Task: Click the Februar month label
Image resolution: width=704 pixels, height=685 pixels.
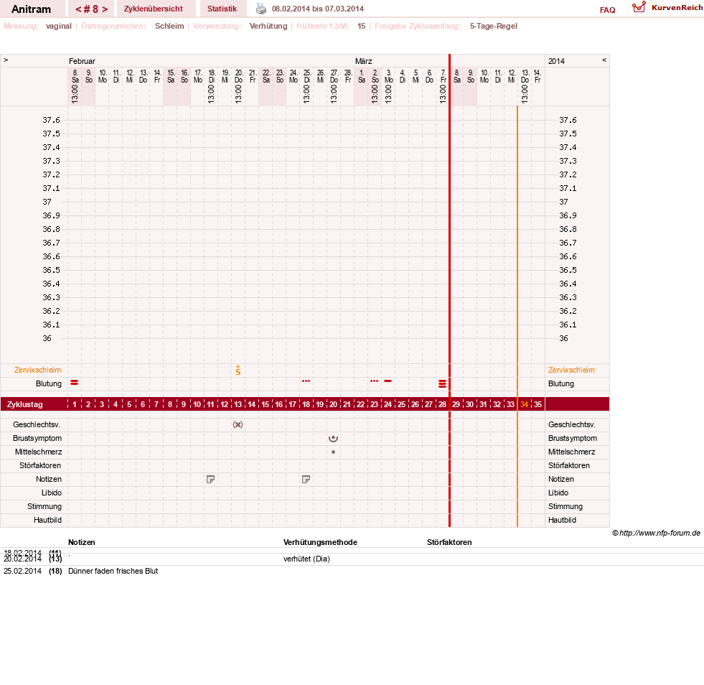Action: click(82, 61)
